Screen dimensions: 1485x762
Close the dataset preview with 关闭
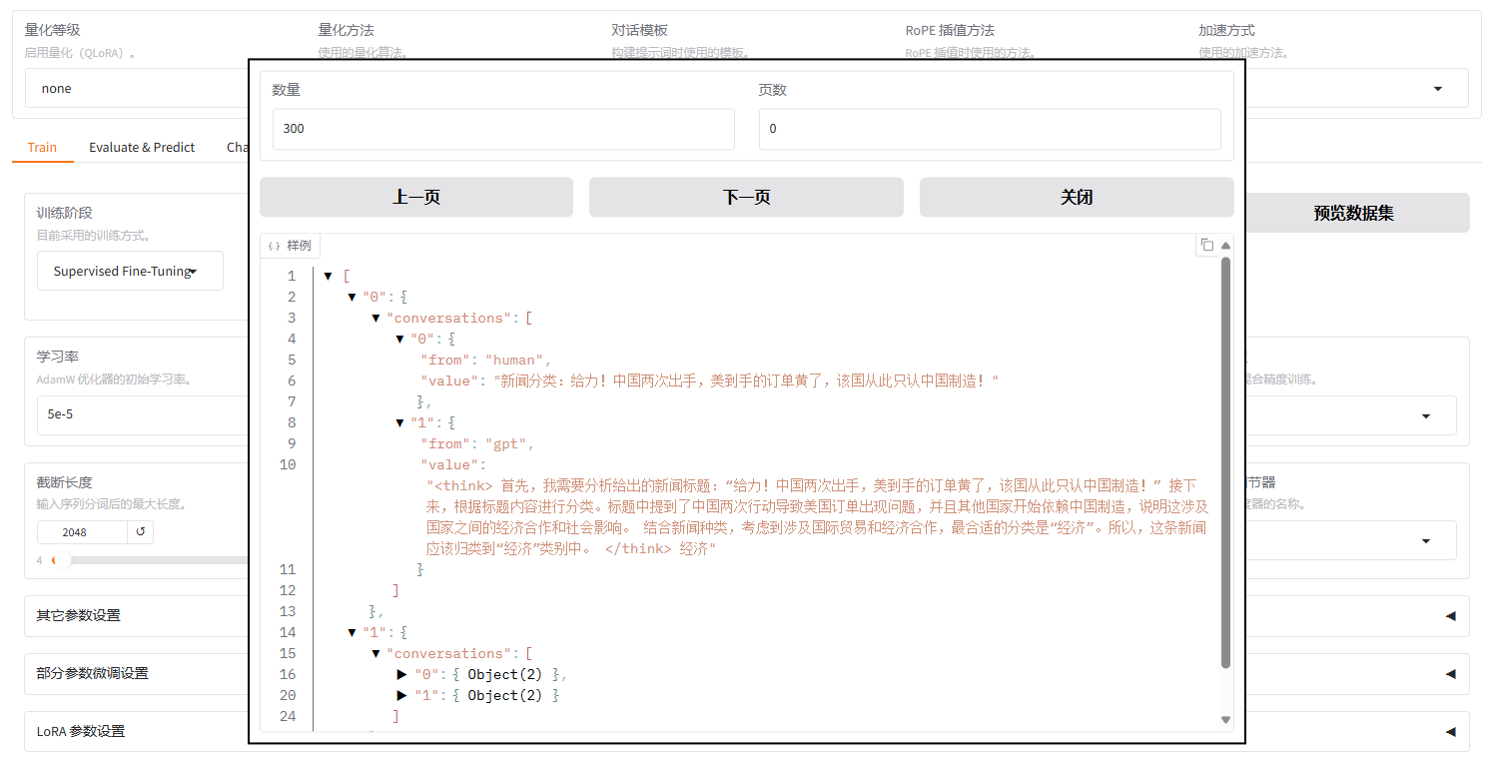[1076, 198]
